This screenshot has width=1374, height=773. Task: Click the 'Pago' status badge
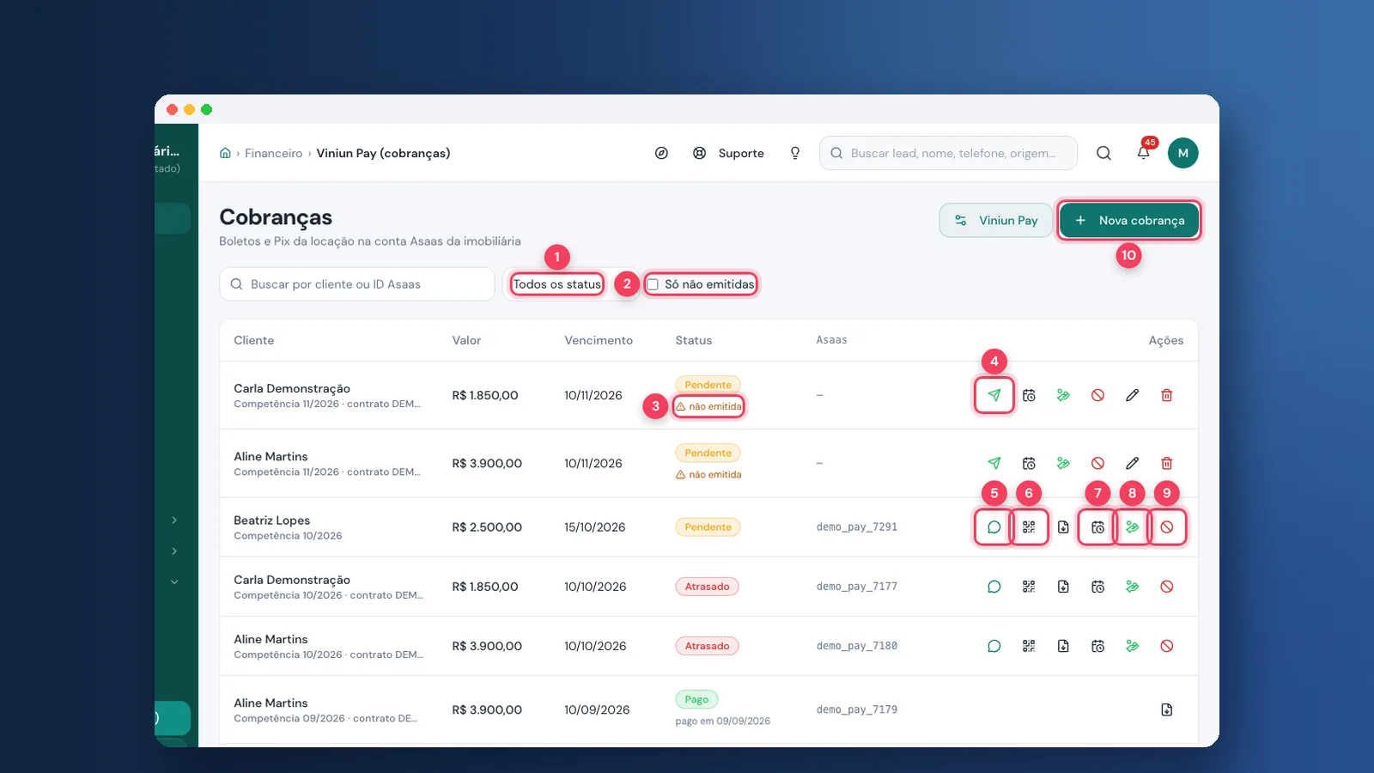(696, 699)
